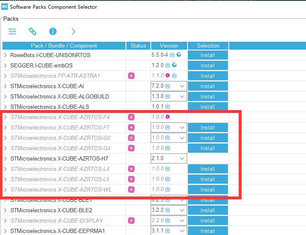Viewport: 306px width, 235px height.
Task: Click globe icon in RoweBots I-CUBE-UNISONRTOS row
Action: click(179, 55)
